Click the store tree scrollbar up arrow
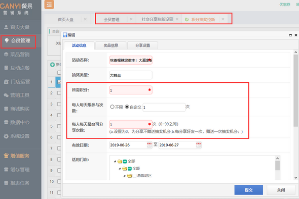 [x=277, y=158]
